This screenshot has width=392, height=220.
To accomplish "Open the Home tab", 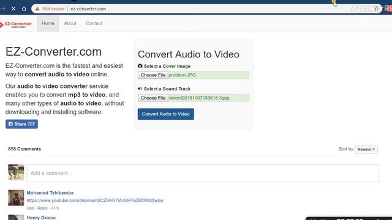I will (x=48, y=23).
